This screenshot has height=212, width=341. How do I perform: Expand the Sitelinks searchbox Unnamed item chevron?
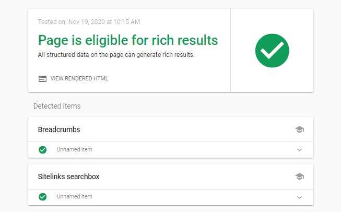[299, 197]
